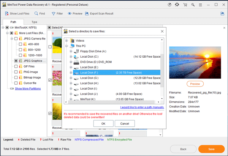Click the directory list horizontal scrollbar
This screenshot has width=228, height=156.
111,102
